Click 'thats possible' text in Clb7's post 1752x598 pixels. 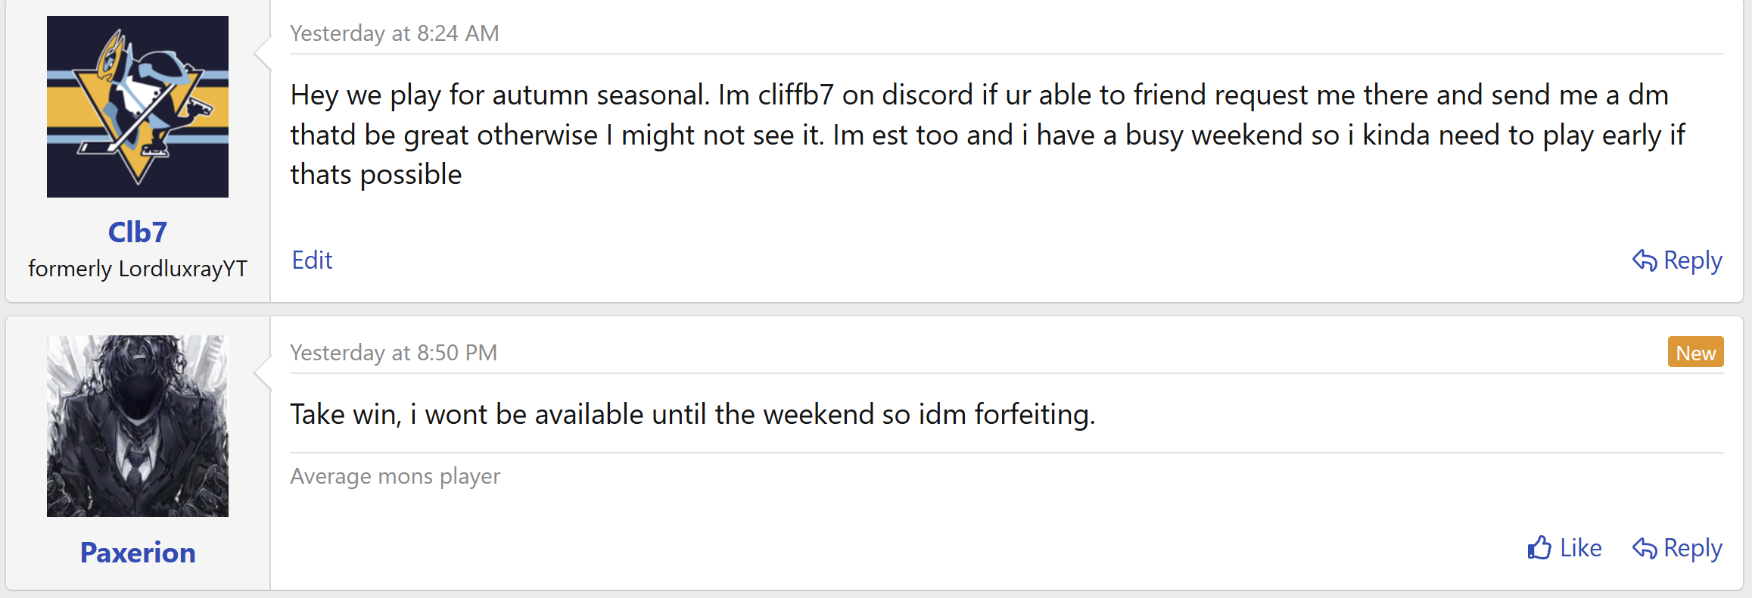(376, 175)
